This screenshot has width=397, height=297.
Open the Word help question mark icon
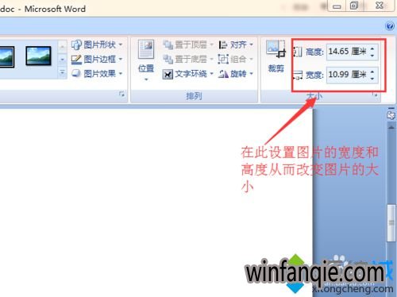pos(390,26)
